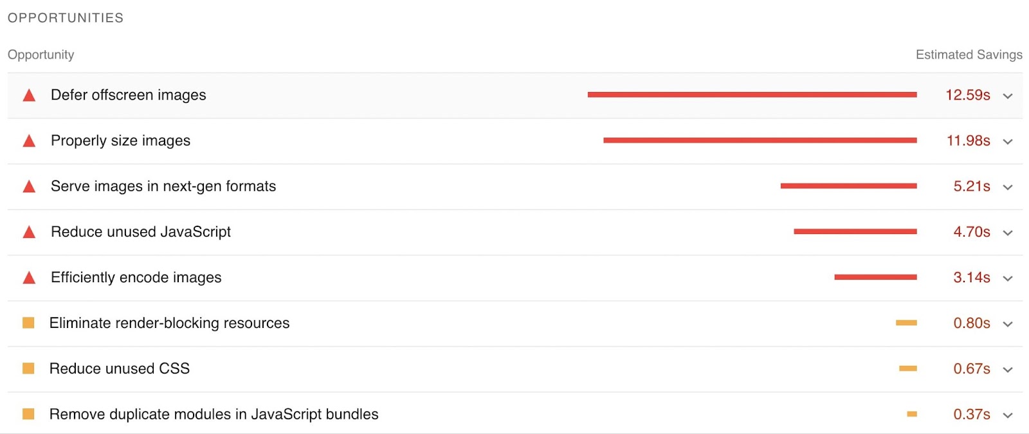Expand the Reduce unused JavaScript chevron
Image resolution: width=1029 pixels, height=434 pixels.
point(1008,233)
